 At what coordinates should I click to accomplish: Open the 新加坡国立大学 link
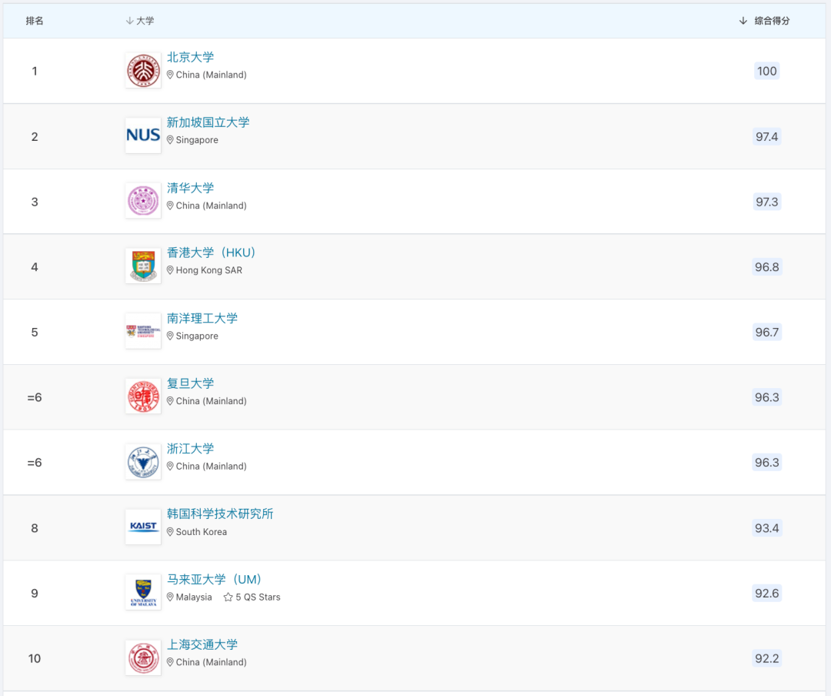[208, 122]
